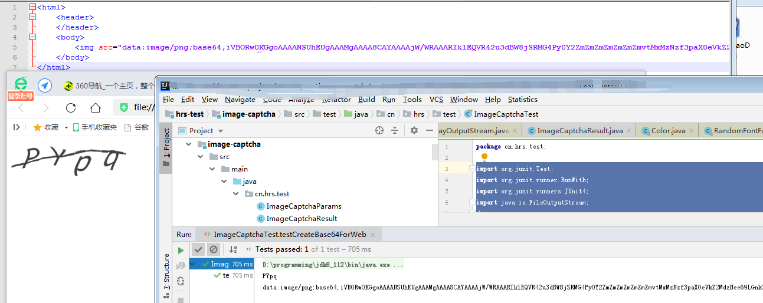This screenshot has width=763, height=303.
Task: Collapse all nodes in Project panel
Action: [x=395, y=130]
